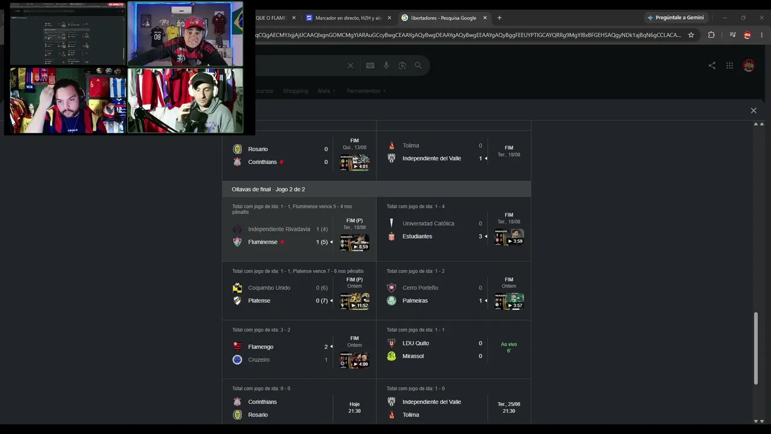Play the Platense match 11:52 highlights video

(x=354, y=301)
